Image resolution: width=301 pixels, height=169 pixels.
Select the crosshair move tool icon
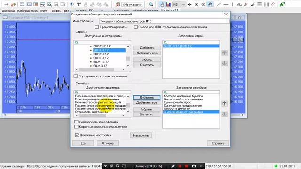(190, 4)
